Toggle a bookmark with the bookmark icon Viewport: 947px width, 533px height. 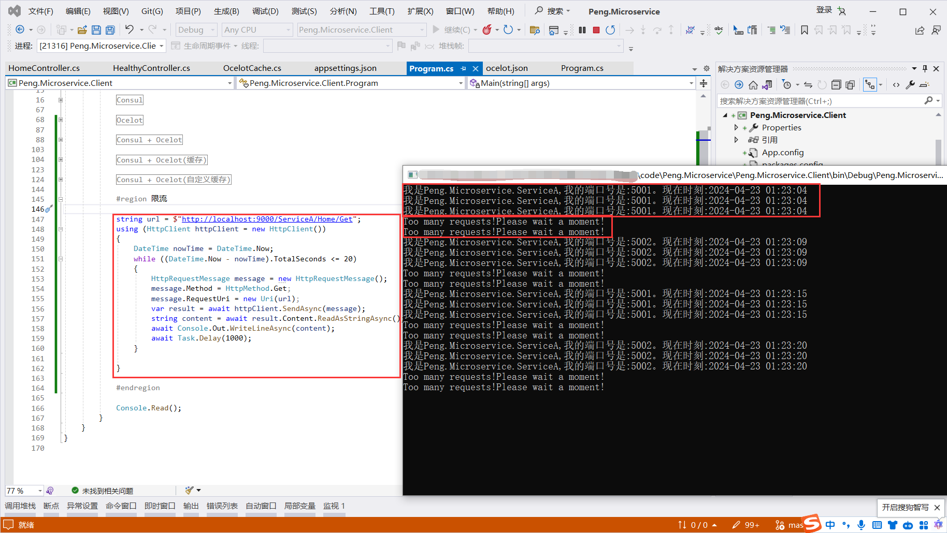point(805,30)
